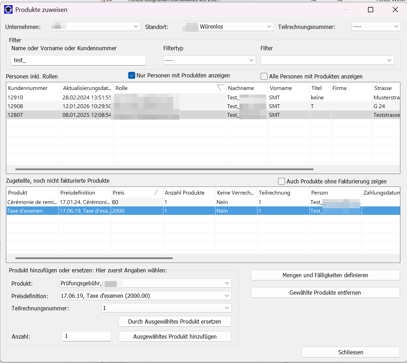Click the Firma column header

pyautogui.click(x=352, y=88)
